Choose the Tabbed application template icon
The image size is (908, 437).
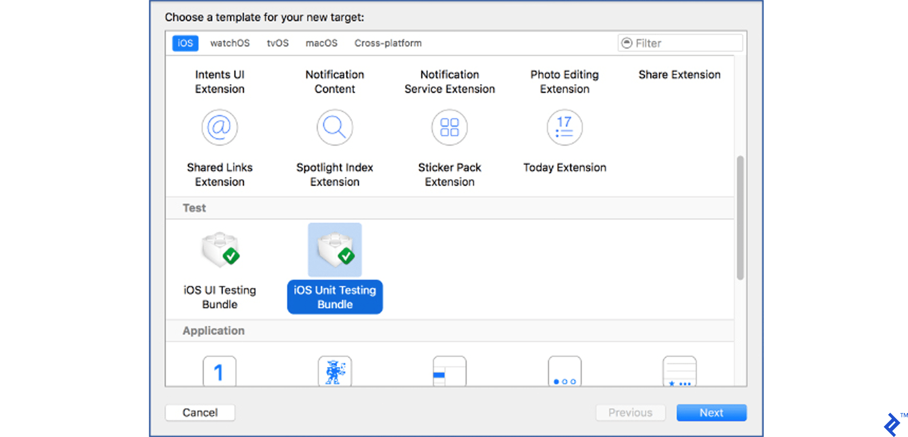(x=680, y=371)
